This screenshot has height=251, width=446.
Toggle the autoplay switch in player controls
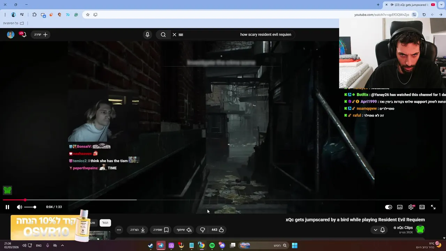(389, 207)
